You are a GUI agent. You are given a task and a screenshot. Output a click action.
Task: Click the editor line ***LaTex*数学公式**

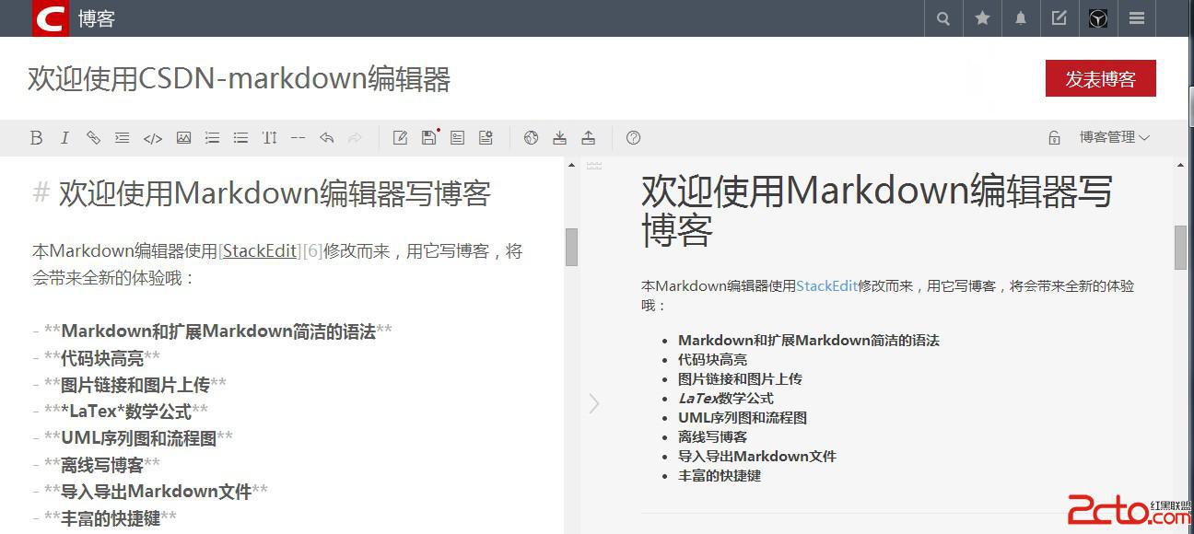(120, 412)
